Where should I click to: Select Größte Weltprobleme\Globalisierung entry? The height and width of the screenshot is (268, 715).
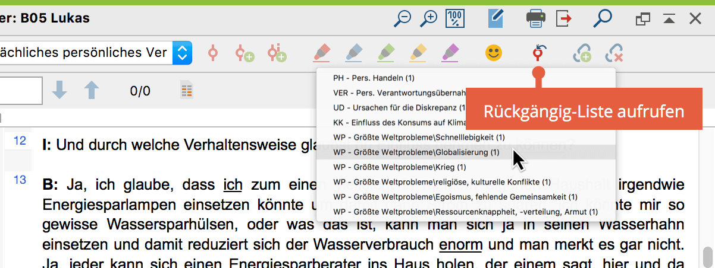click(466, 152)
